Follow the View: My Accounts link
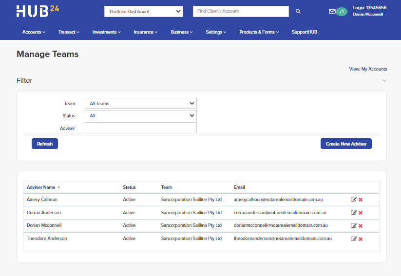401x276 pixels. [x=368, y=69]
